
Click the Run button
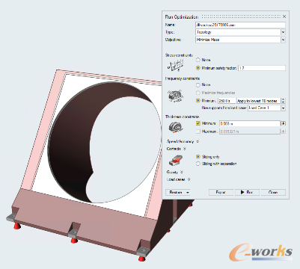pyautogui.click(x=247, y=192)
